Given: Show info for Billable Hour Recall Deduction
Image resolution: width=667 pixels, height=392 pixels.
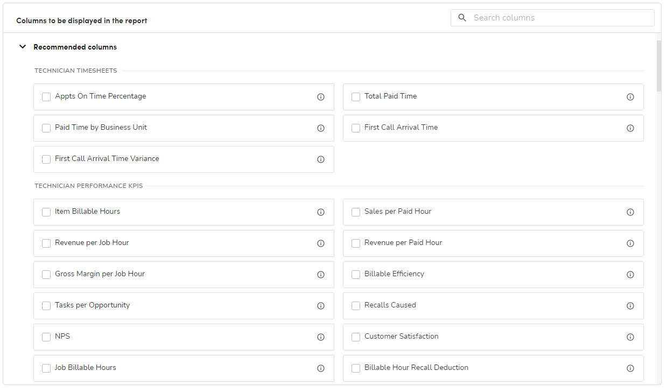Looking at the screenshot, I should click(630, 368).
